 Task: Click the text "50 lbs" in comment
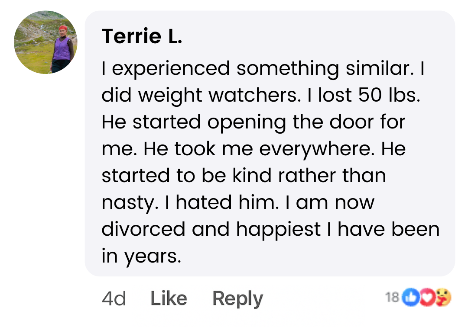[x=389, y=95]
